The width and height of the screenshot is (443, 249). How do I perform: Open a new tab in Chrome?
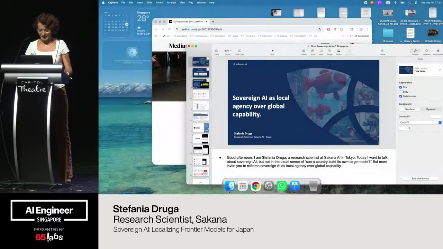tap(213, 21)
